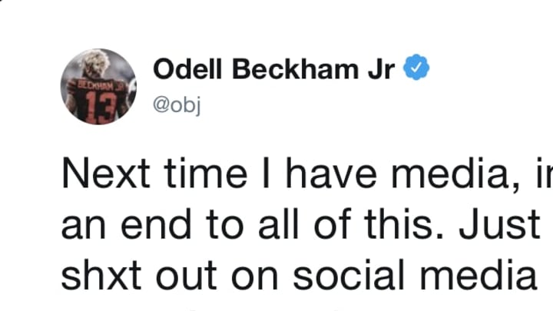Click the word "media," in first line
This screenshot has width=553, height=311.
coord(455,174)
